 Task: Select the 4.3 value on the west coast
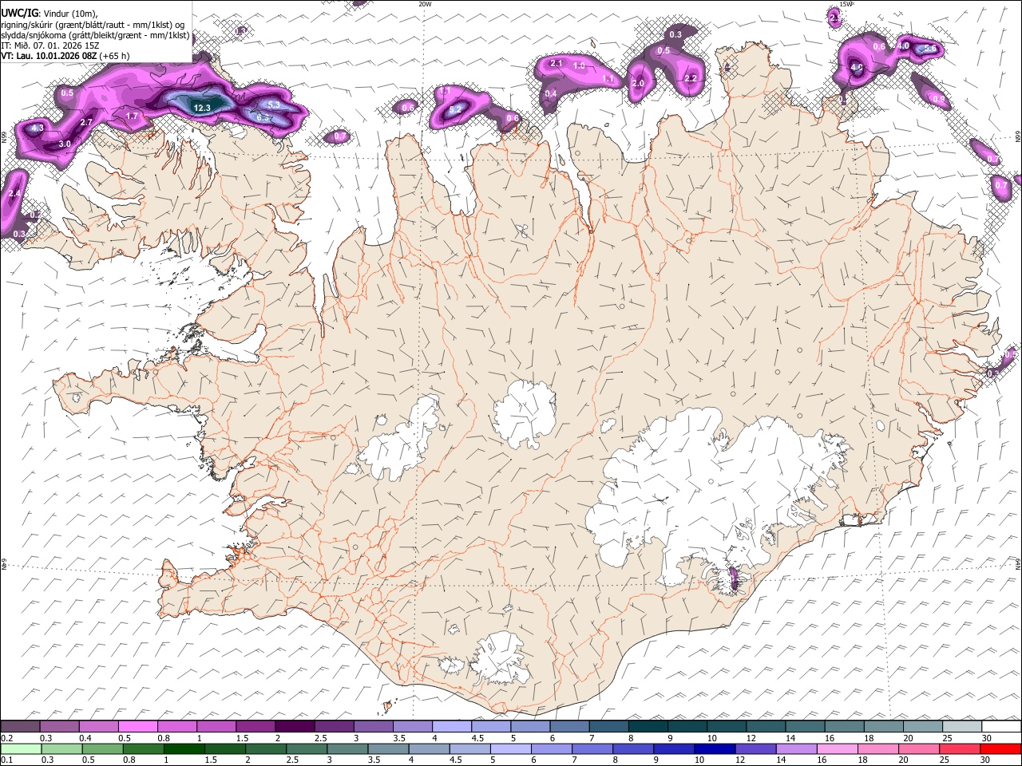[x=37, y=128]
